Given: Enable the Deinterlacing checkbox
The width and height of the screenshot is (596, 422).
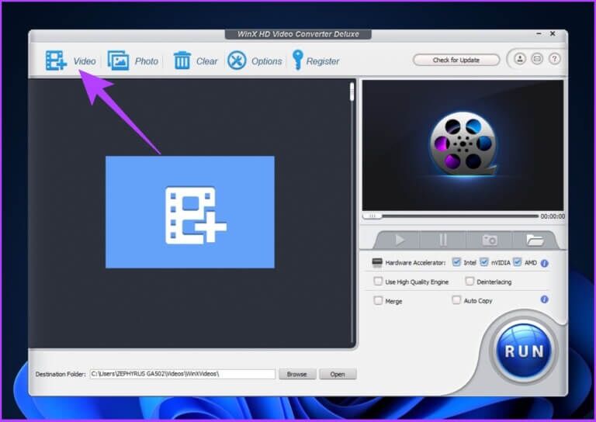Looking at the screenshot, I should pos(470,281).
